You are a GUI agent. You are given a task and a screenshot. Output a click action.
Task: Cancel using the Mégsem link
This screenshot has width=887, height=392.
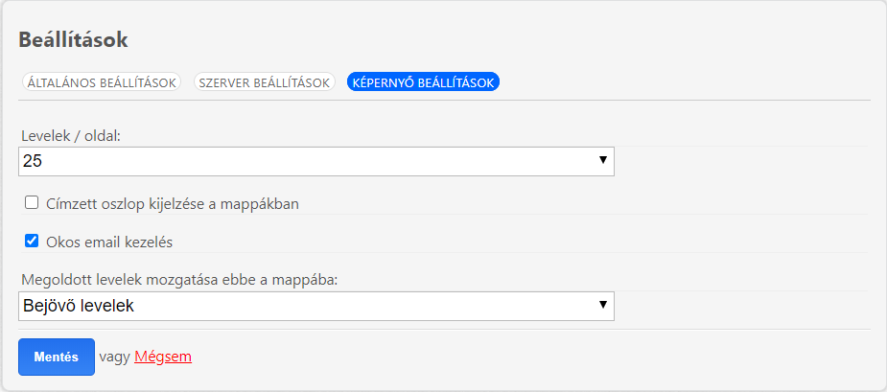[163, 357]
